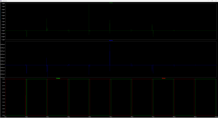This screenshot has width=218, height=118.
Task: Click the LTspice window icon in title bar
Action: pos(1,1)
